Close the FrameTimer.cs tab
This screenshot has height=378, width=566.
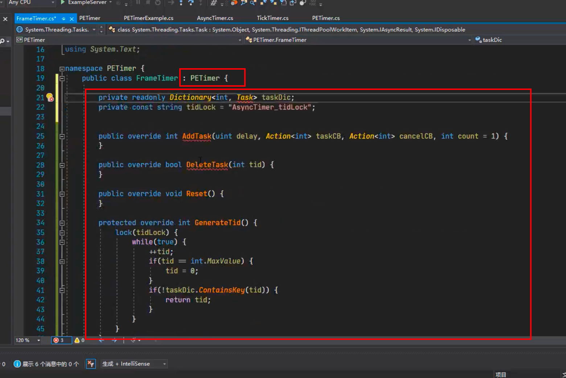71,19
